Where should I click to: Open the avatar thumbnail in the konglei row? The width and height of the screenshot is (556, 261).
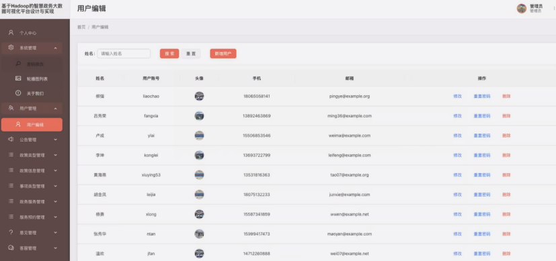tap(199, 155)
